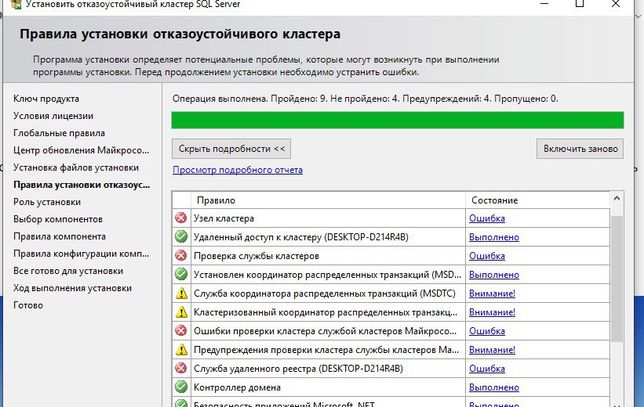Screen dimensions: 644x407
Task: Select Правила установки отказоустойчивого кластера step
Action: click(x=82, y=185)
